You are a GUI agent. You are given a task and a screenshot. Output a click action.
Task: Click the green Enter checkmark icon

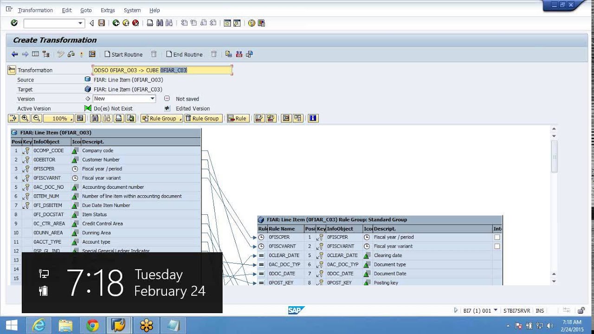[x=14, y=23]
